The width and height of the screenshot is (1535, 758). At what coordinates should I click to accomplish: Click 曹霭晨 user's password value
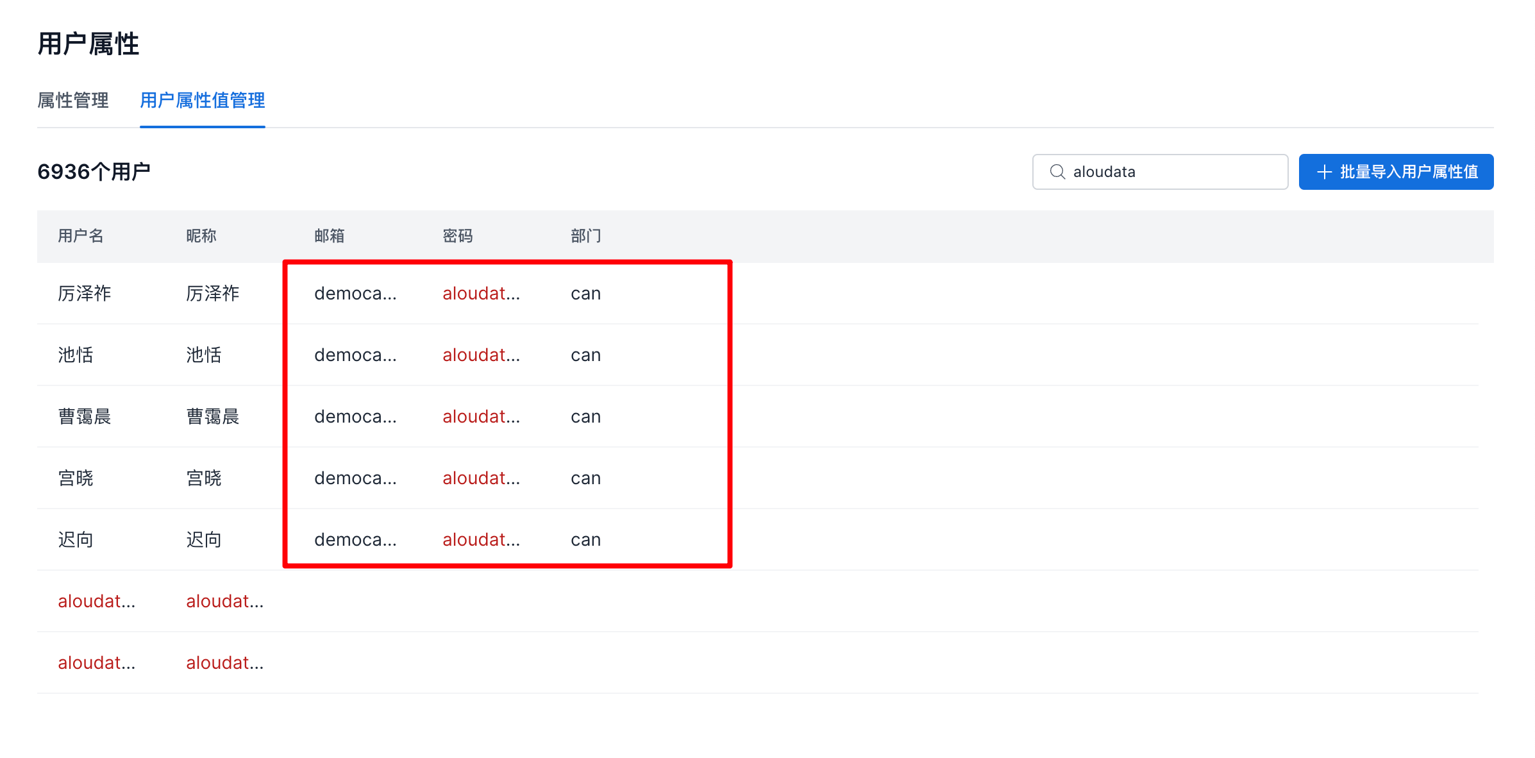pos(481,417)
